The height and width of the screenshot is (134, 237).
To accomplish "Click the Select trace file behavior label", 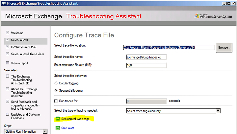I will pyautogui.click(x=70, y=76).
